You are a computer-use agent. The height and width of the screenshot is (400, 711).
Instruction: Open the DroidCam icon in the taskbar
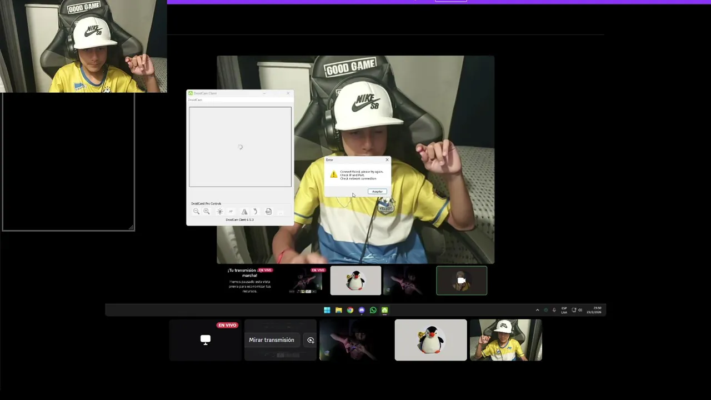tap(384, 310)
